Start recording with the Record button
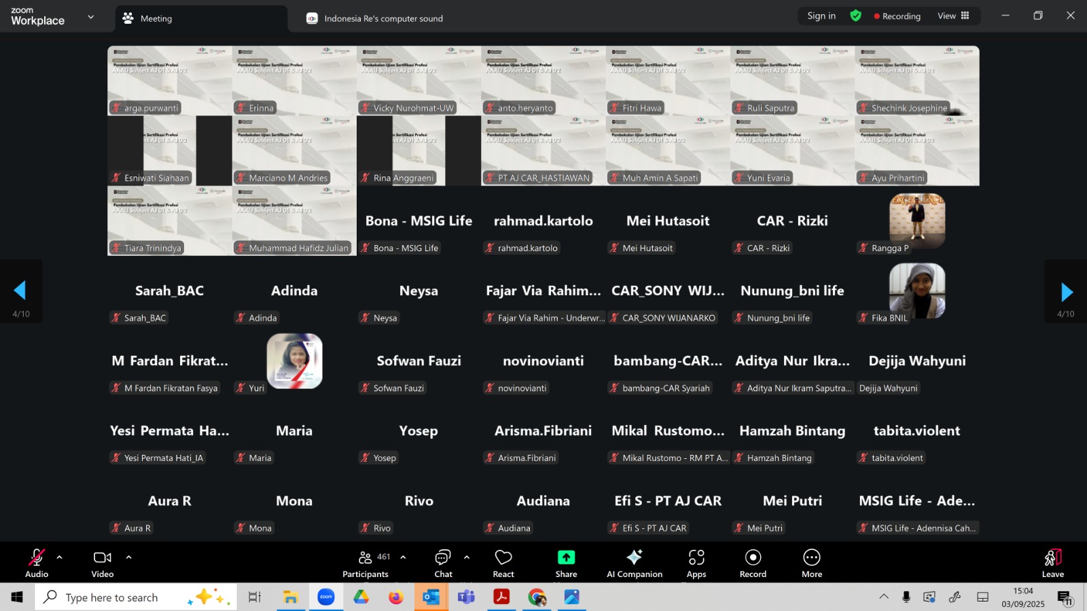Image resolution: width=1087 pixels, height=611 pixels. [x=753, y=563]
